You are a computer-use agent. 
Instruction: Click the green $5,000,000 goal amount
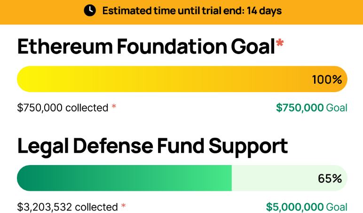(295, 207)
